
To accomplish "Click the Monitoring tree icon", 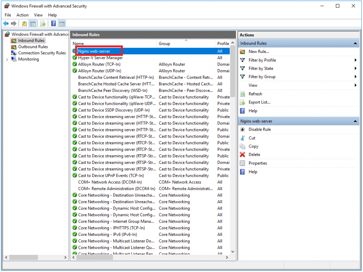I will [14, 59].
